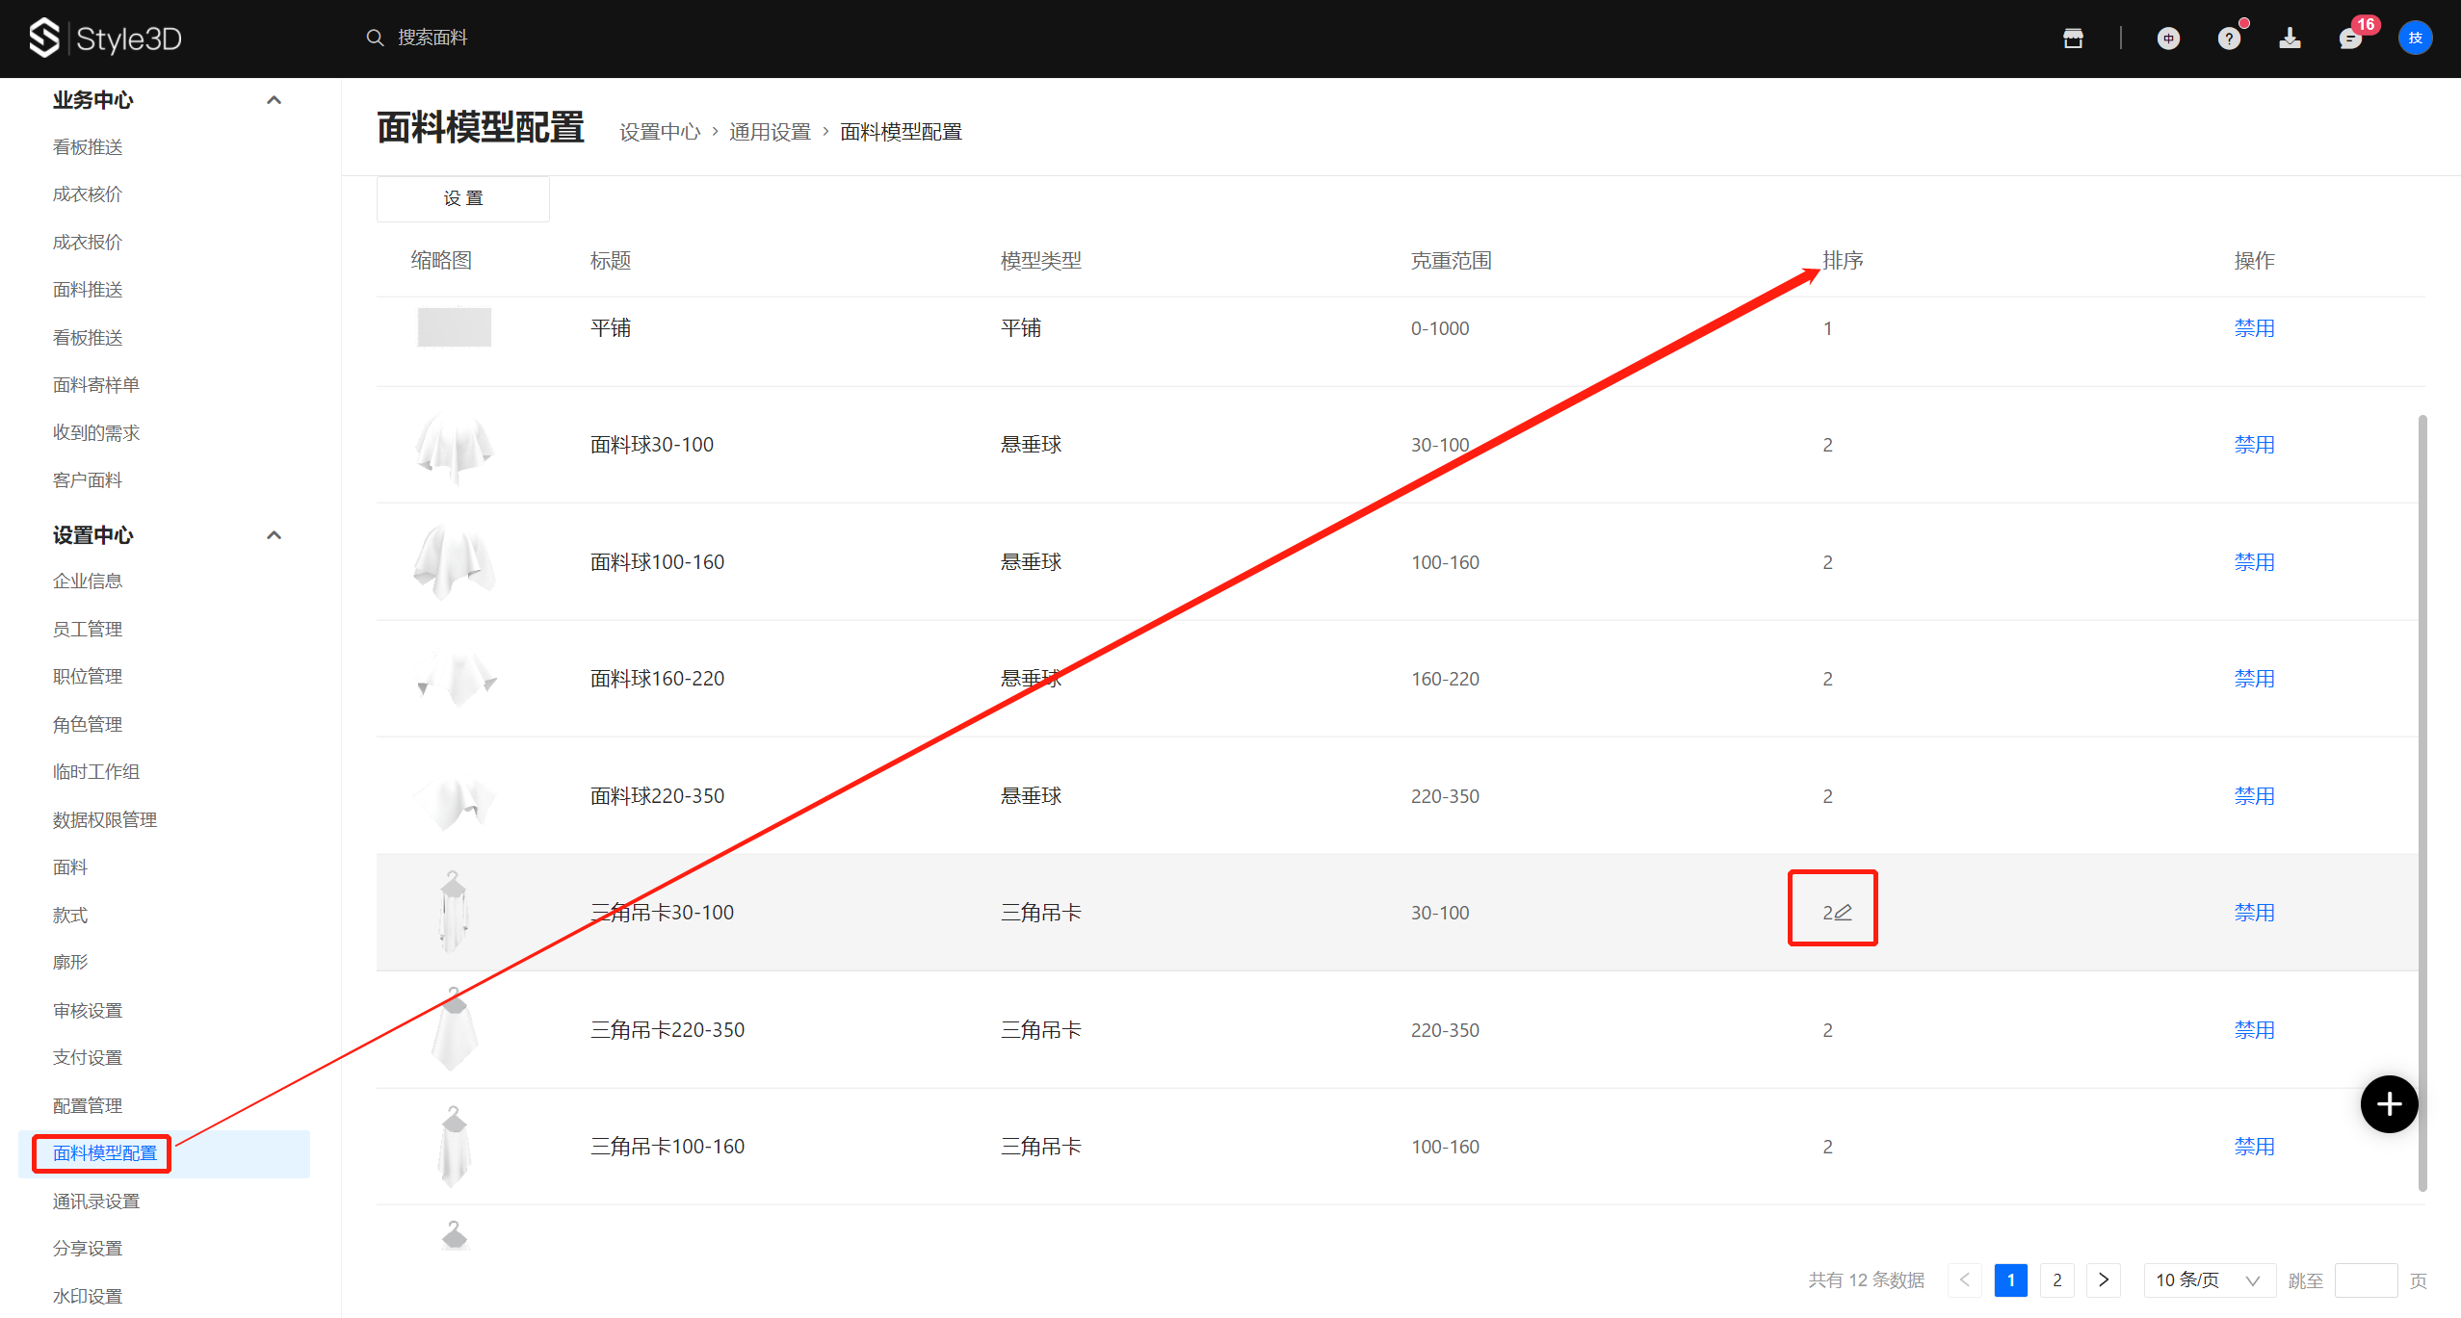
Task: Click the 设置 button
Action: [462, 198]
